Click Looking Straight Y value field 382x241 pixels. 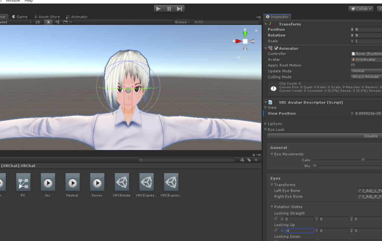(334, 219)
